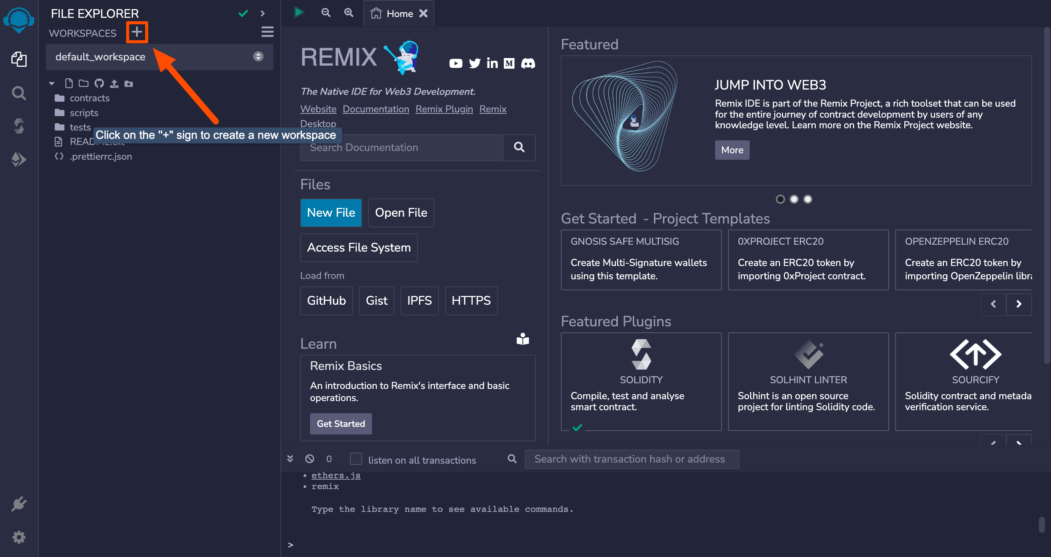Click the Open File button
1051x557 pixels.
[401, 213]
